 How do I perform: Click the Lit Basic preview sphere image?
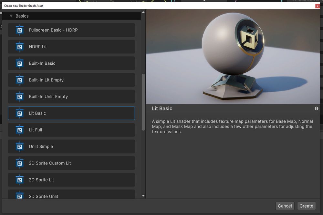tap(233, 57)
